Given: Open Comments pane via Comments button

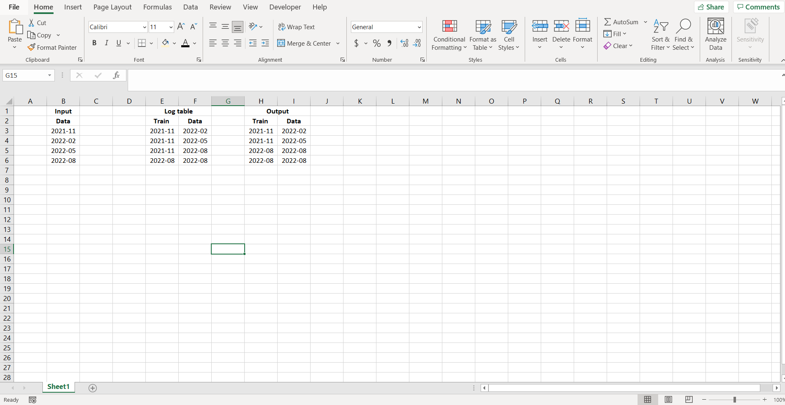Looking at the screenshot, I should [x=758, y=7].
